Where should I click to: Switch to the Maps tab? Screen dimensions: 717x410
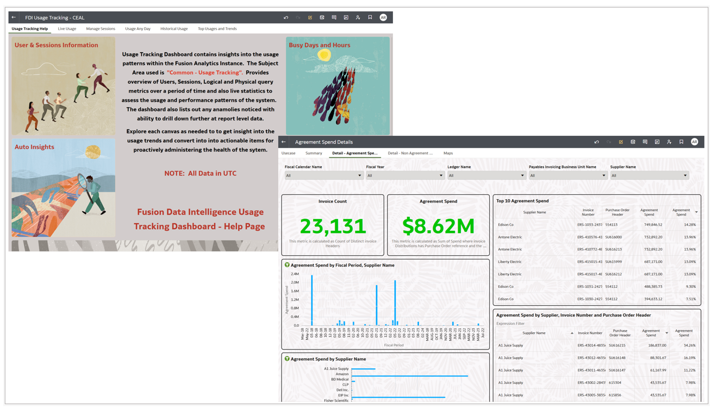click(448, 153)
